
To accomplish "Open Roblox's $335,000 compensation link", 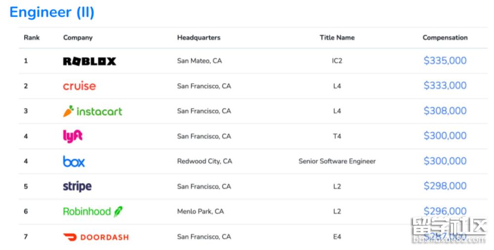I will coord(445,61).
